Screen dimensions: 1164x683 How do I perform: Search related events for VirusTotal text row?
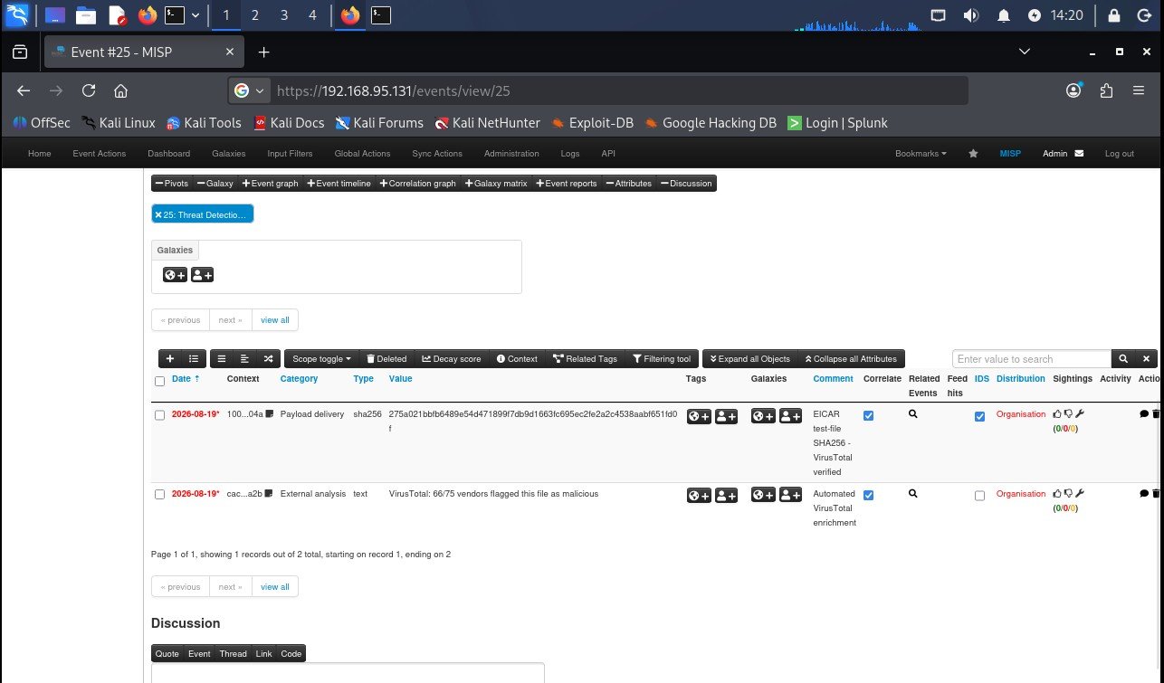point(913,493)
